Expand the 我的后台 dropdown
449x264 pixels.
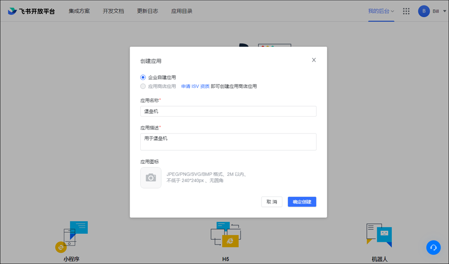(x=381, y=11)
